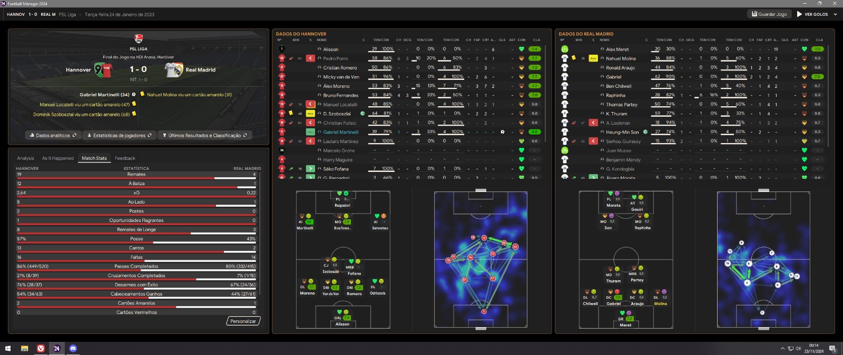Screen dimensions: 843x355
Task: Open File Explorer from the taskbar
Action: point(24,348)
